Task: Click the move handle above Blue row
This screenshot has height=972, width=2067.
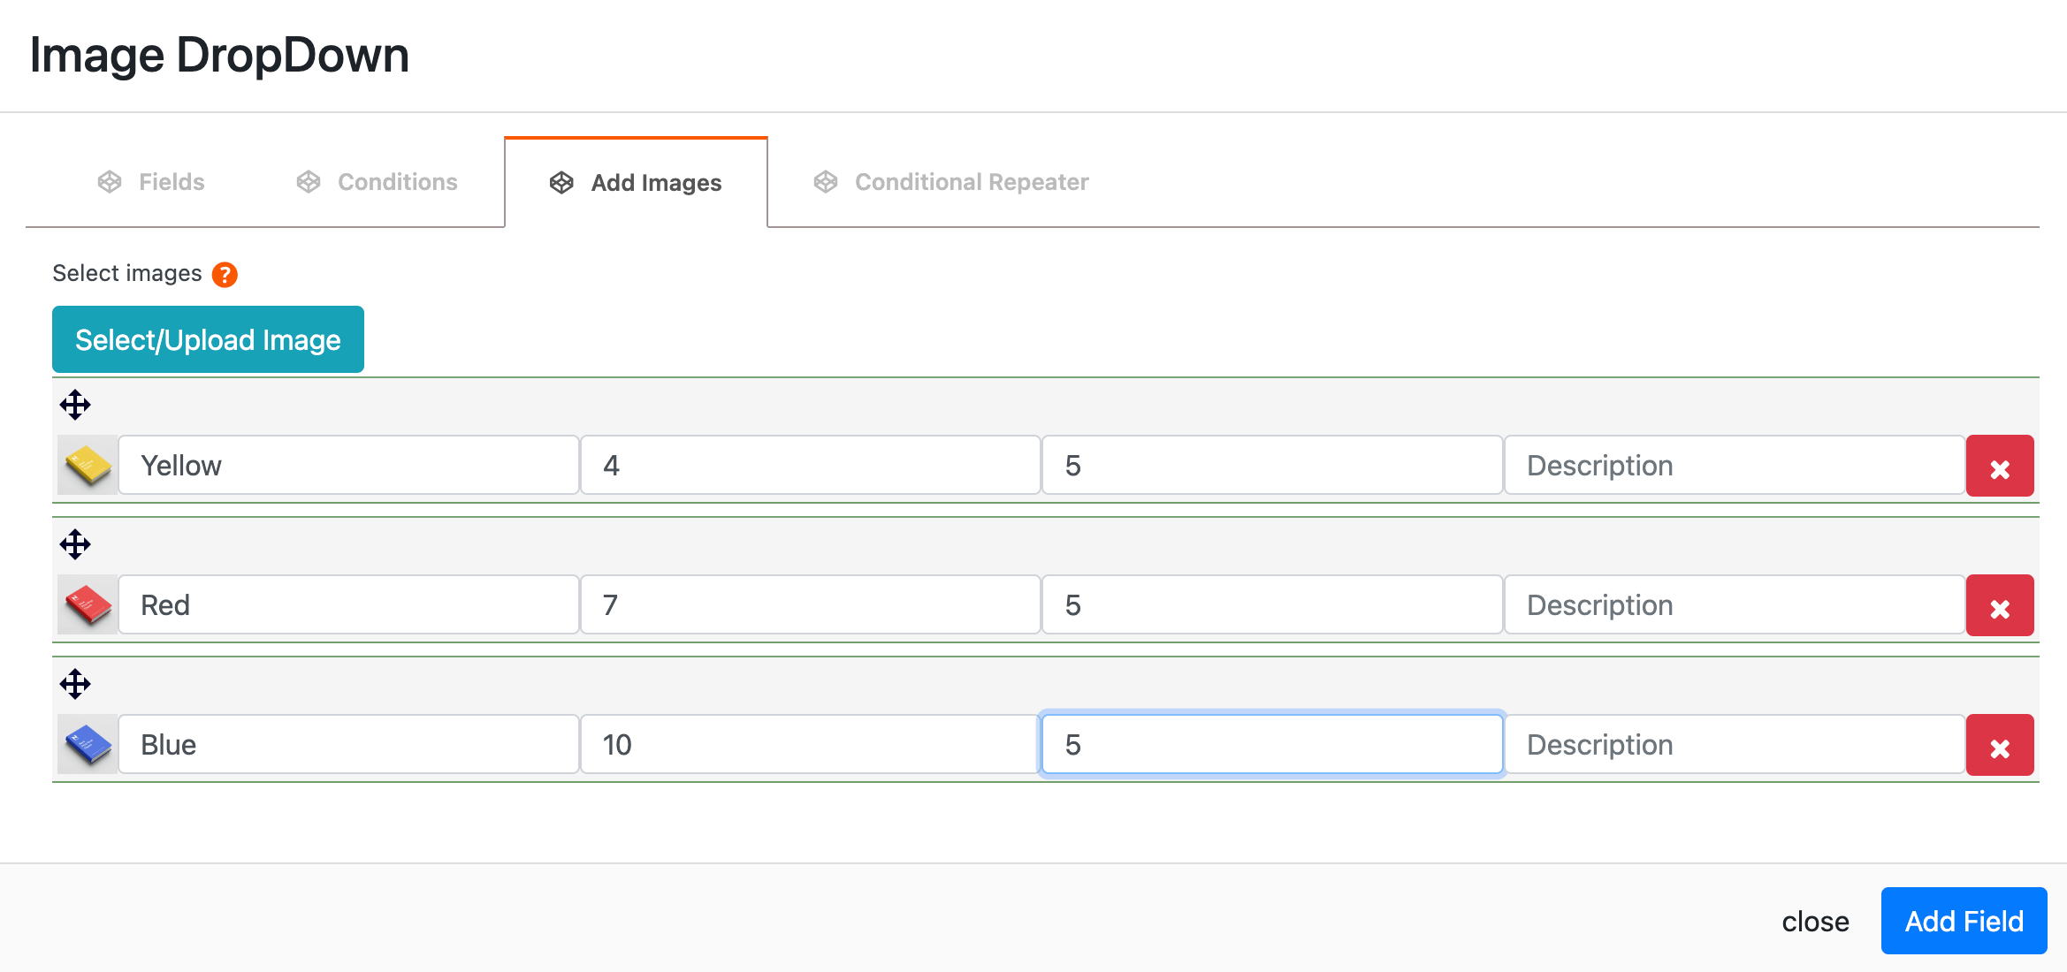Action: [x=75, y=684]
